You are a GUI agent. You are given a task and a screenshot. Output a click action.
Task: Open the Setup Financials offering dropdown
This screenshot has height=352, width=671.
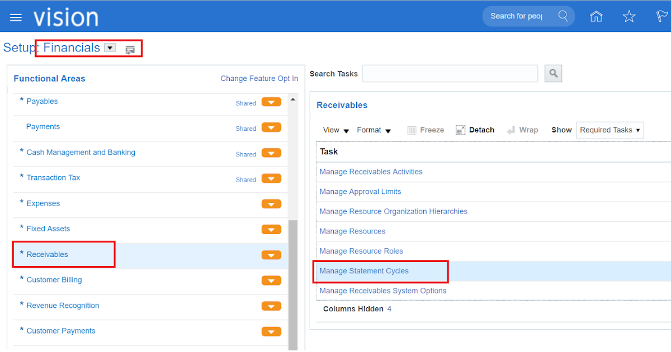[110, 47]
